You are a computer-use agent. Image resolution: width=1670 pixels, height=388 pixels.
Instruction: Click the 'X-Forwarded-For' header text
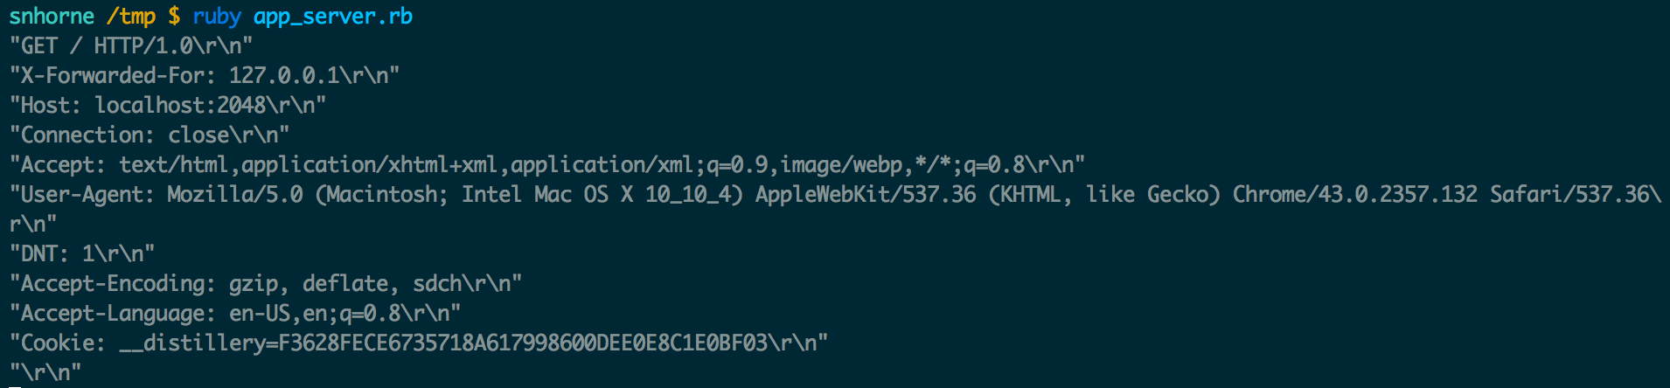(x=113, y=76)
